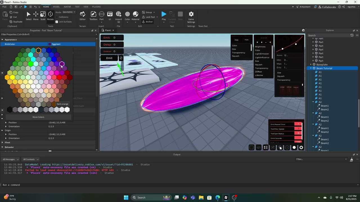
Task: Click Cut in Clipboard group
Action: [13, 17]
